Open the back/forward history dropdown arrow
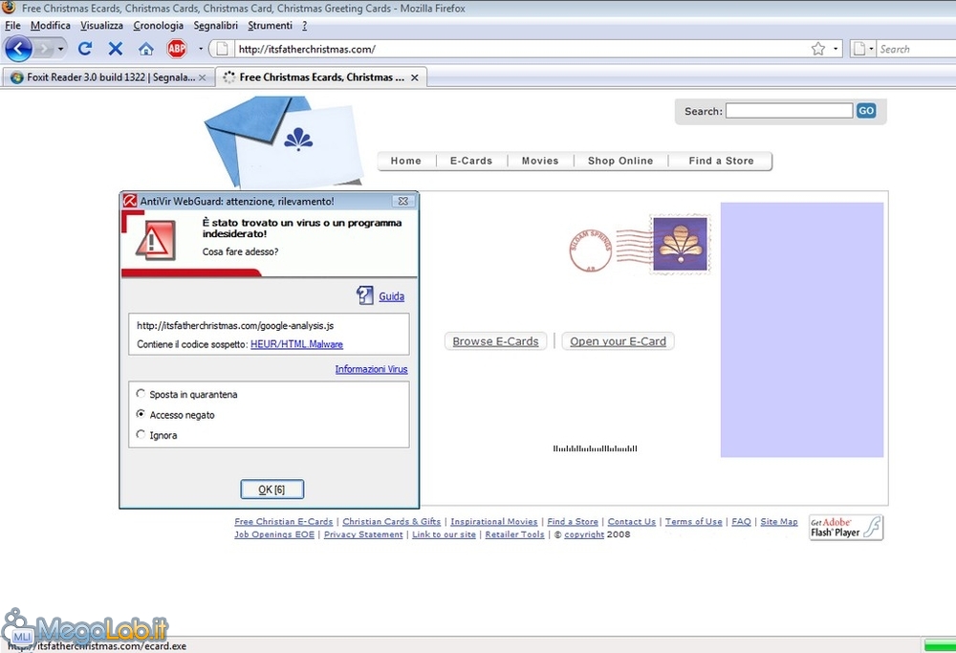This screenshot has height=653, width=956. point(61,48)
